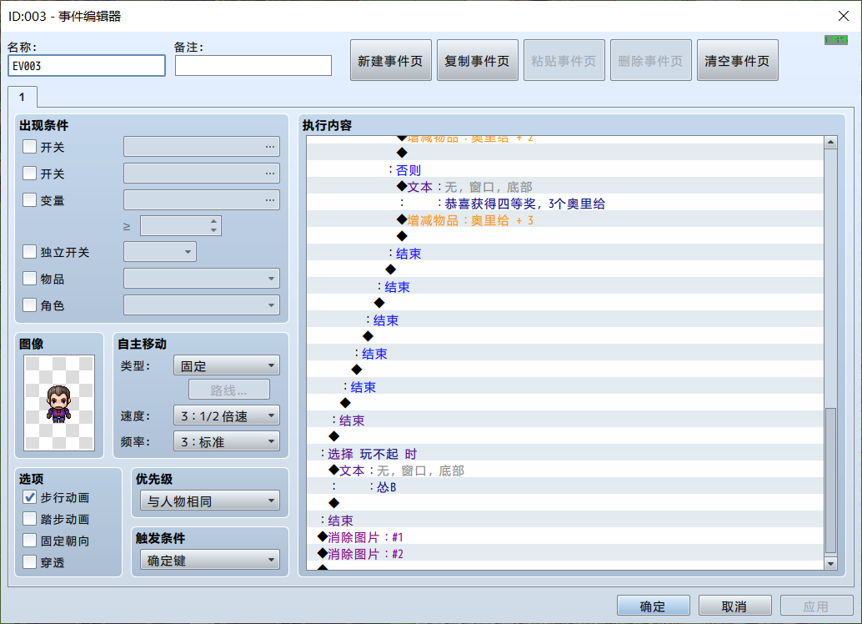
Task: Enable the first 开关 condition checkbox
Action: tap(30, 147)
